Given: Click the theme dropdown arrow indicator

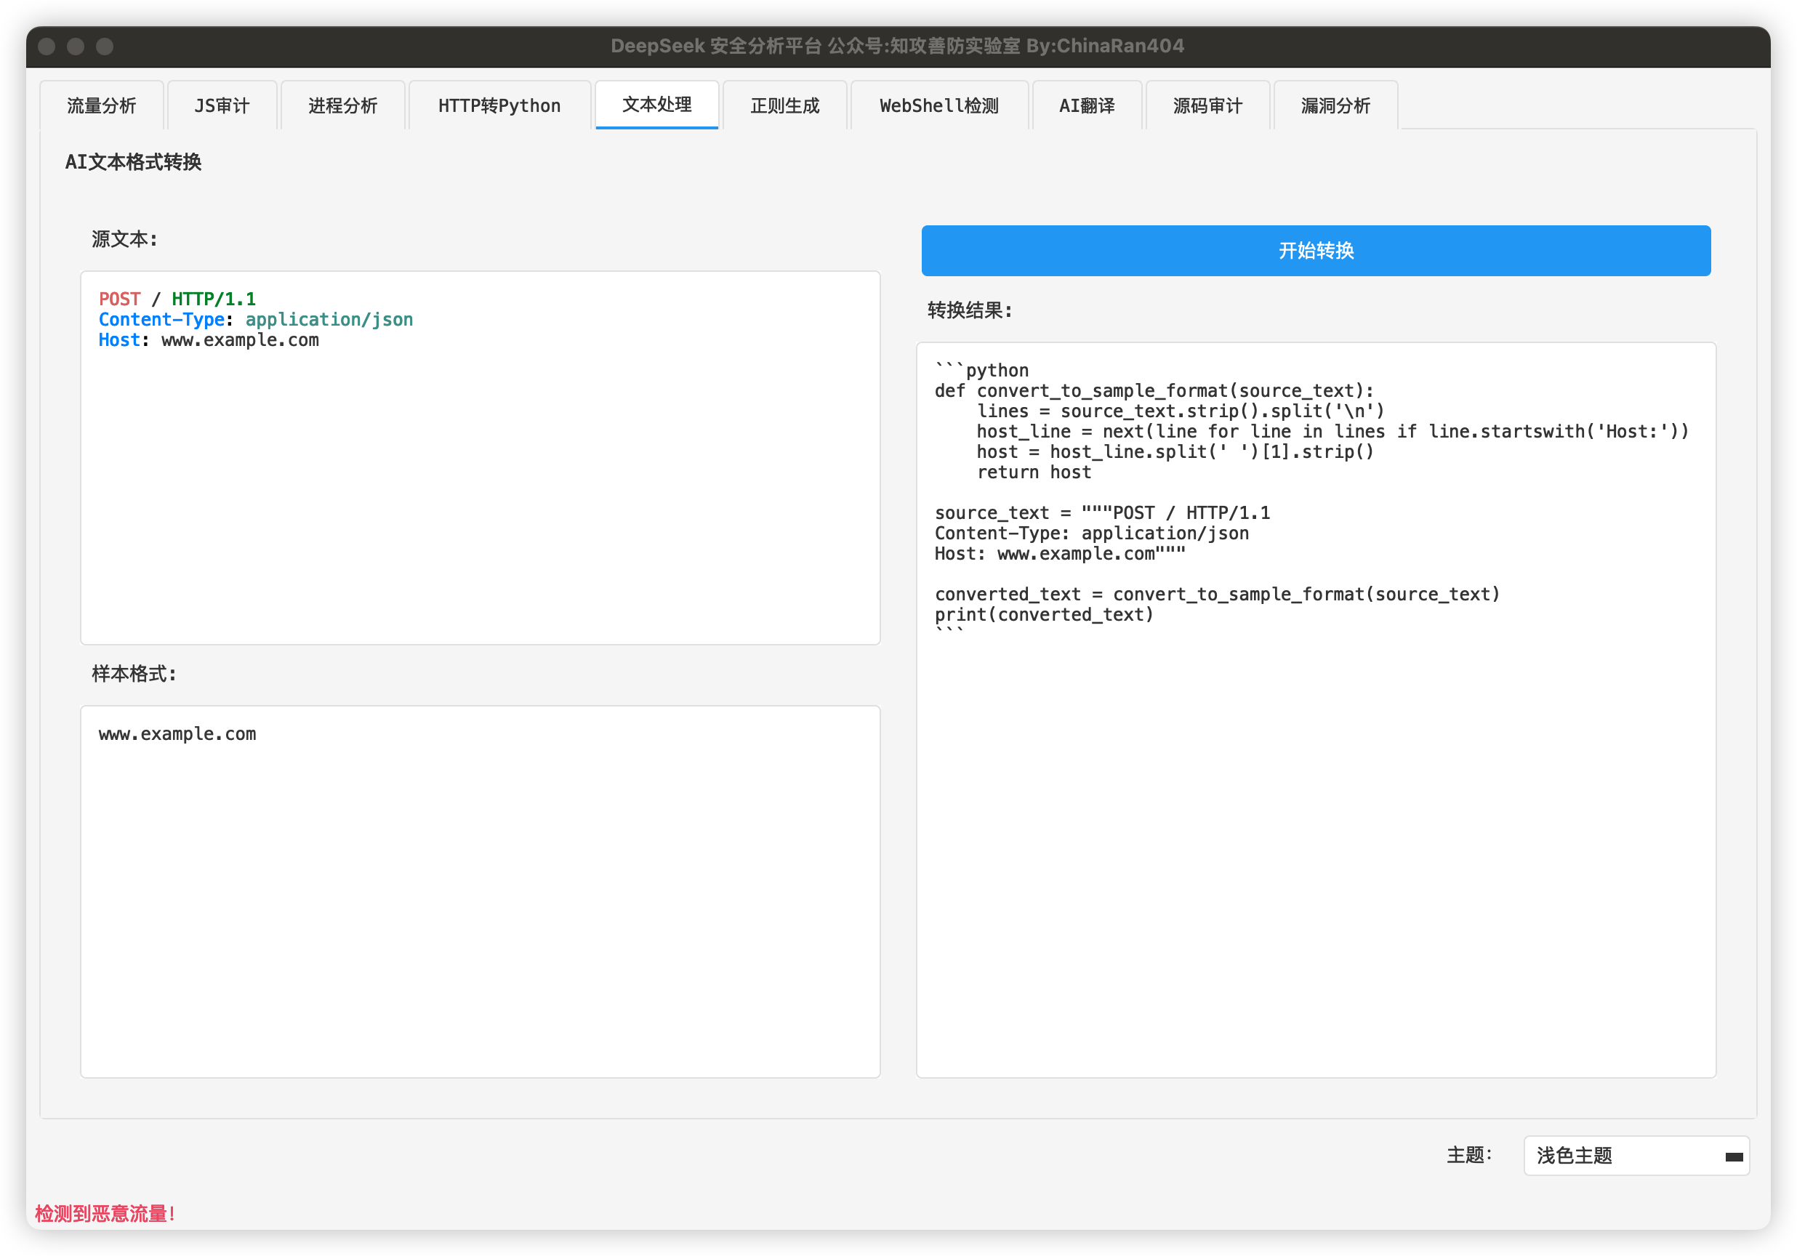Looking at the screenshot, I should point(1734,1156).
